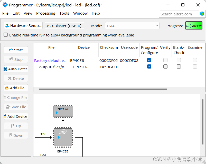206x164 pixels.
Task: Toggle Examine checkbox in EPCS16 row
Action: coord(195,66)
